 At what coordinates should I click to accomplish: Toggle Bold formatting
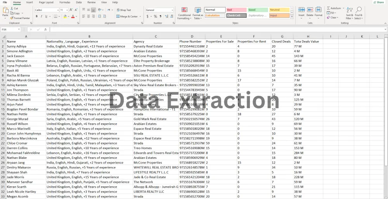[x=36, y=16]
